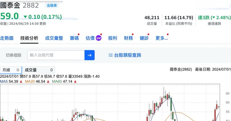Click the 2024/07/01 candle data line
This screenshot has height=121, width=231.
tap(50, 76)
